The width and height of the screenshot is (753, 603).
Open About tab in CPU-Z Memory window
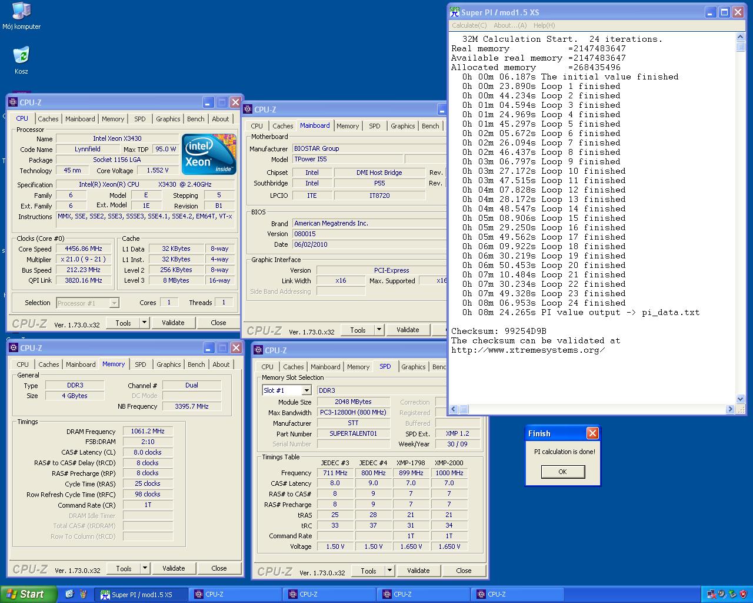tap(221, 365)
